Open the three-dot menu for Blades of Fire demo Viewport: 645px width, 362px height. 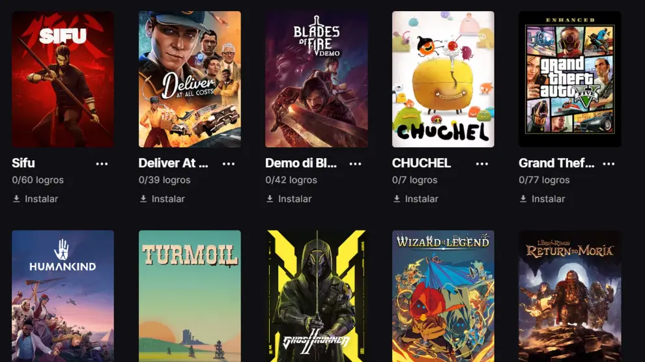(355, 163)
